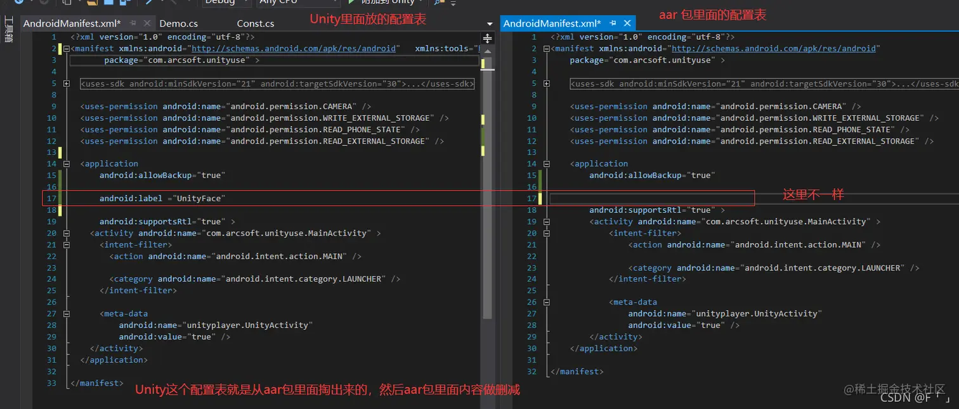Click the package="com.arcsoft.unityuse" line in left editor

(x=181, y=60)
